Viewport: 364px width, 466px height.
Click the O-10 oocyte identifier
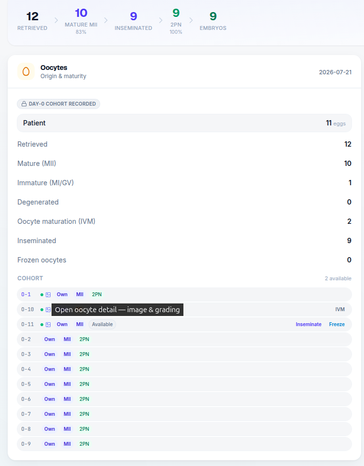[x=27, y=309]
